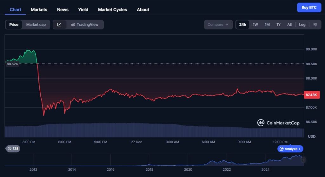Click the Buy BTC button

click(x=309, y=8)
